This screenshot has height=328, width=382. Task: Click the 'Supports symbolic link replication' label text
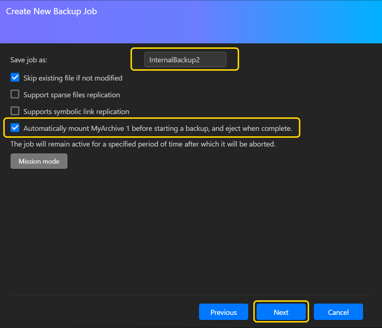(76, 112)
